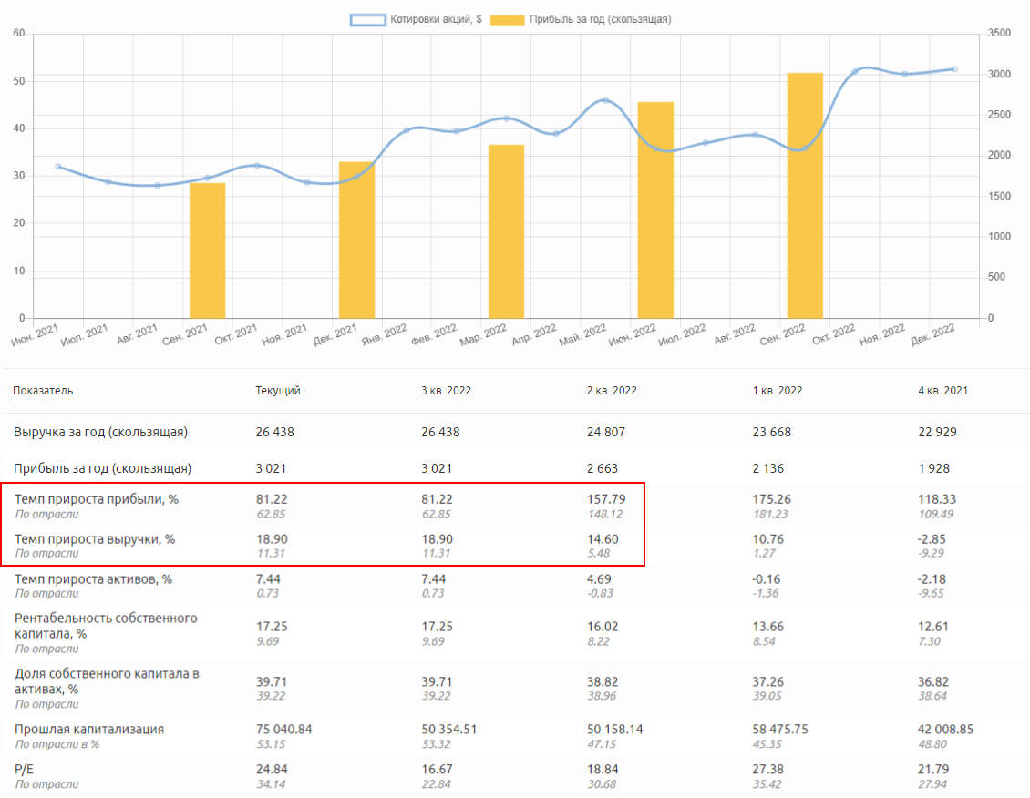1030x798 pixels.
Task: Click the 3 кв. 2022 column header
Action: point(446,391)
